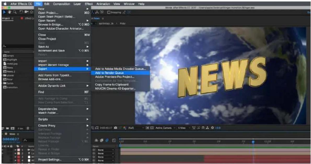Select metal.jpg in the Project panel

pos(12,64)
